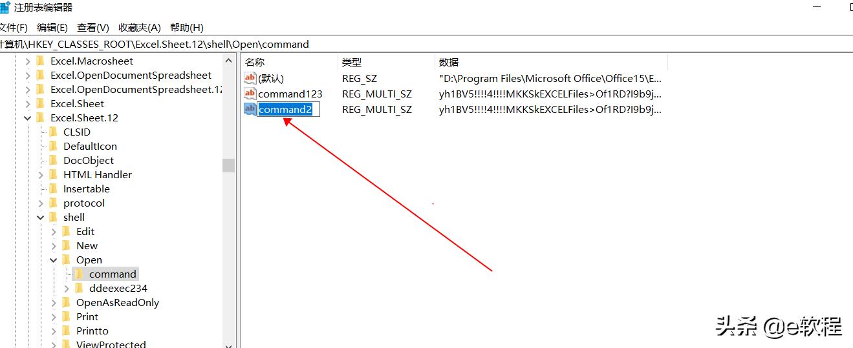Click the tree pane vertical scrollbar thumb

coord(228,165)
